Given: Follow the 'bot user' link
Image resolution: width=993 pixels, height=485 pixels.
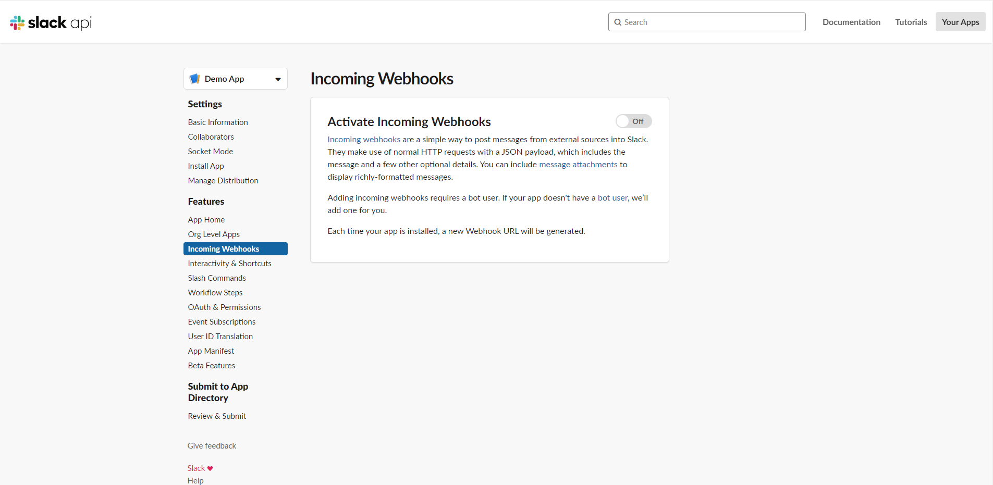Looking at the screenshot, I should click(x=612, y=197).
